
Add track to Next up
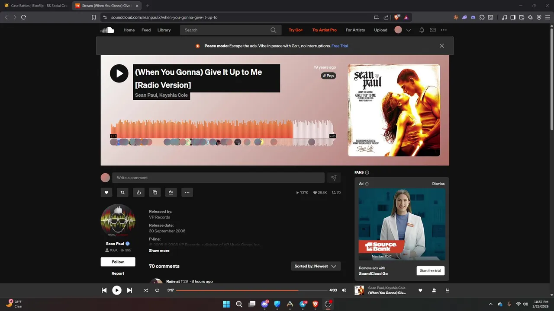[171, 192]
